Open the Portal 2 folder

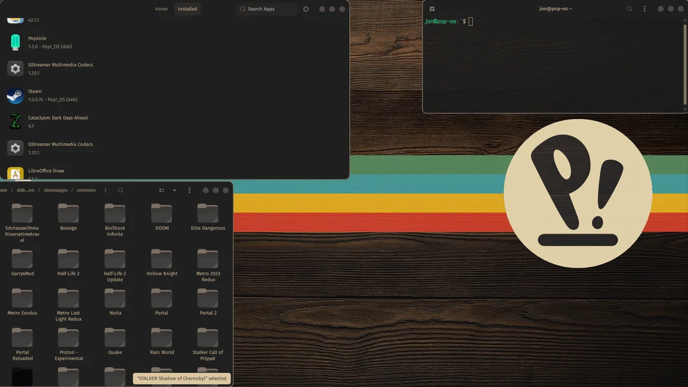208,297
